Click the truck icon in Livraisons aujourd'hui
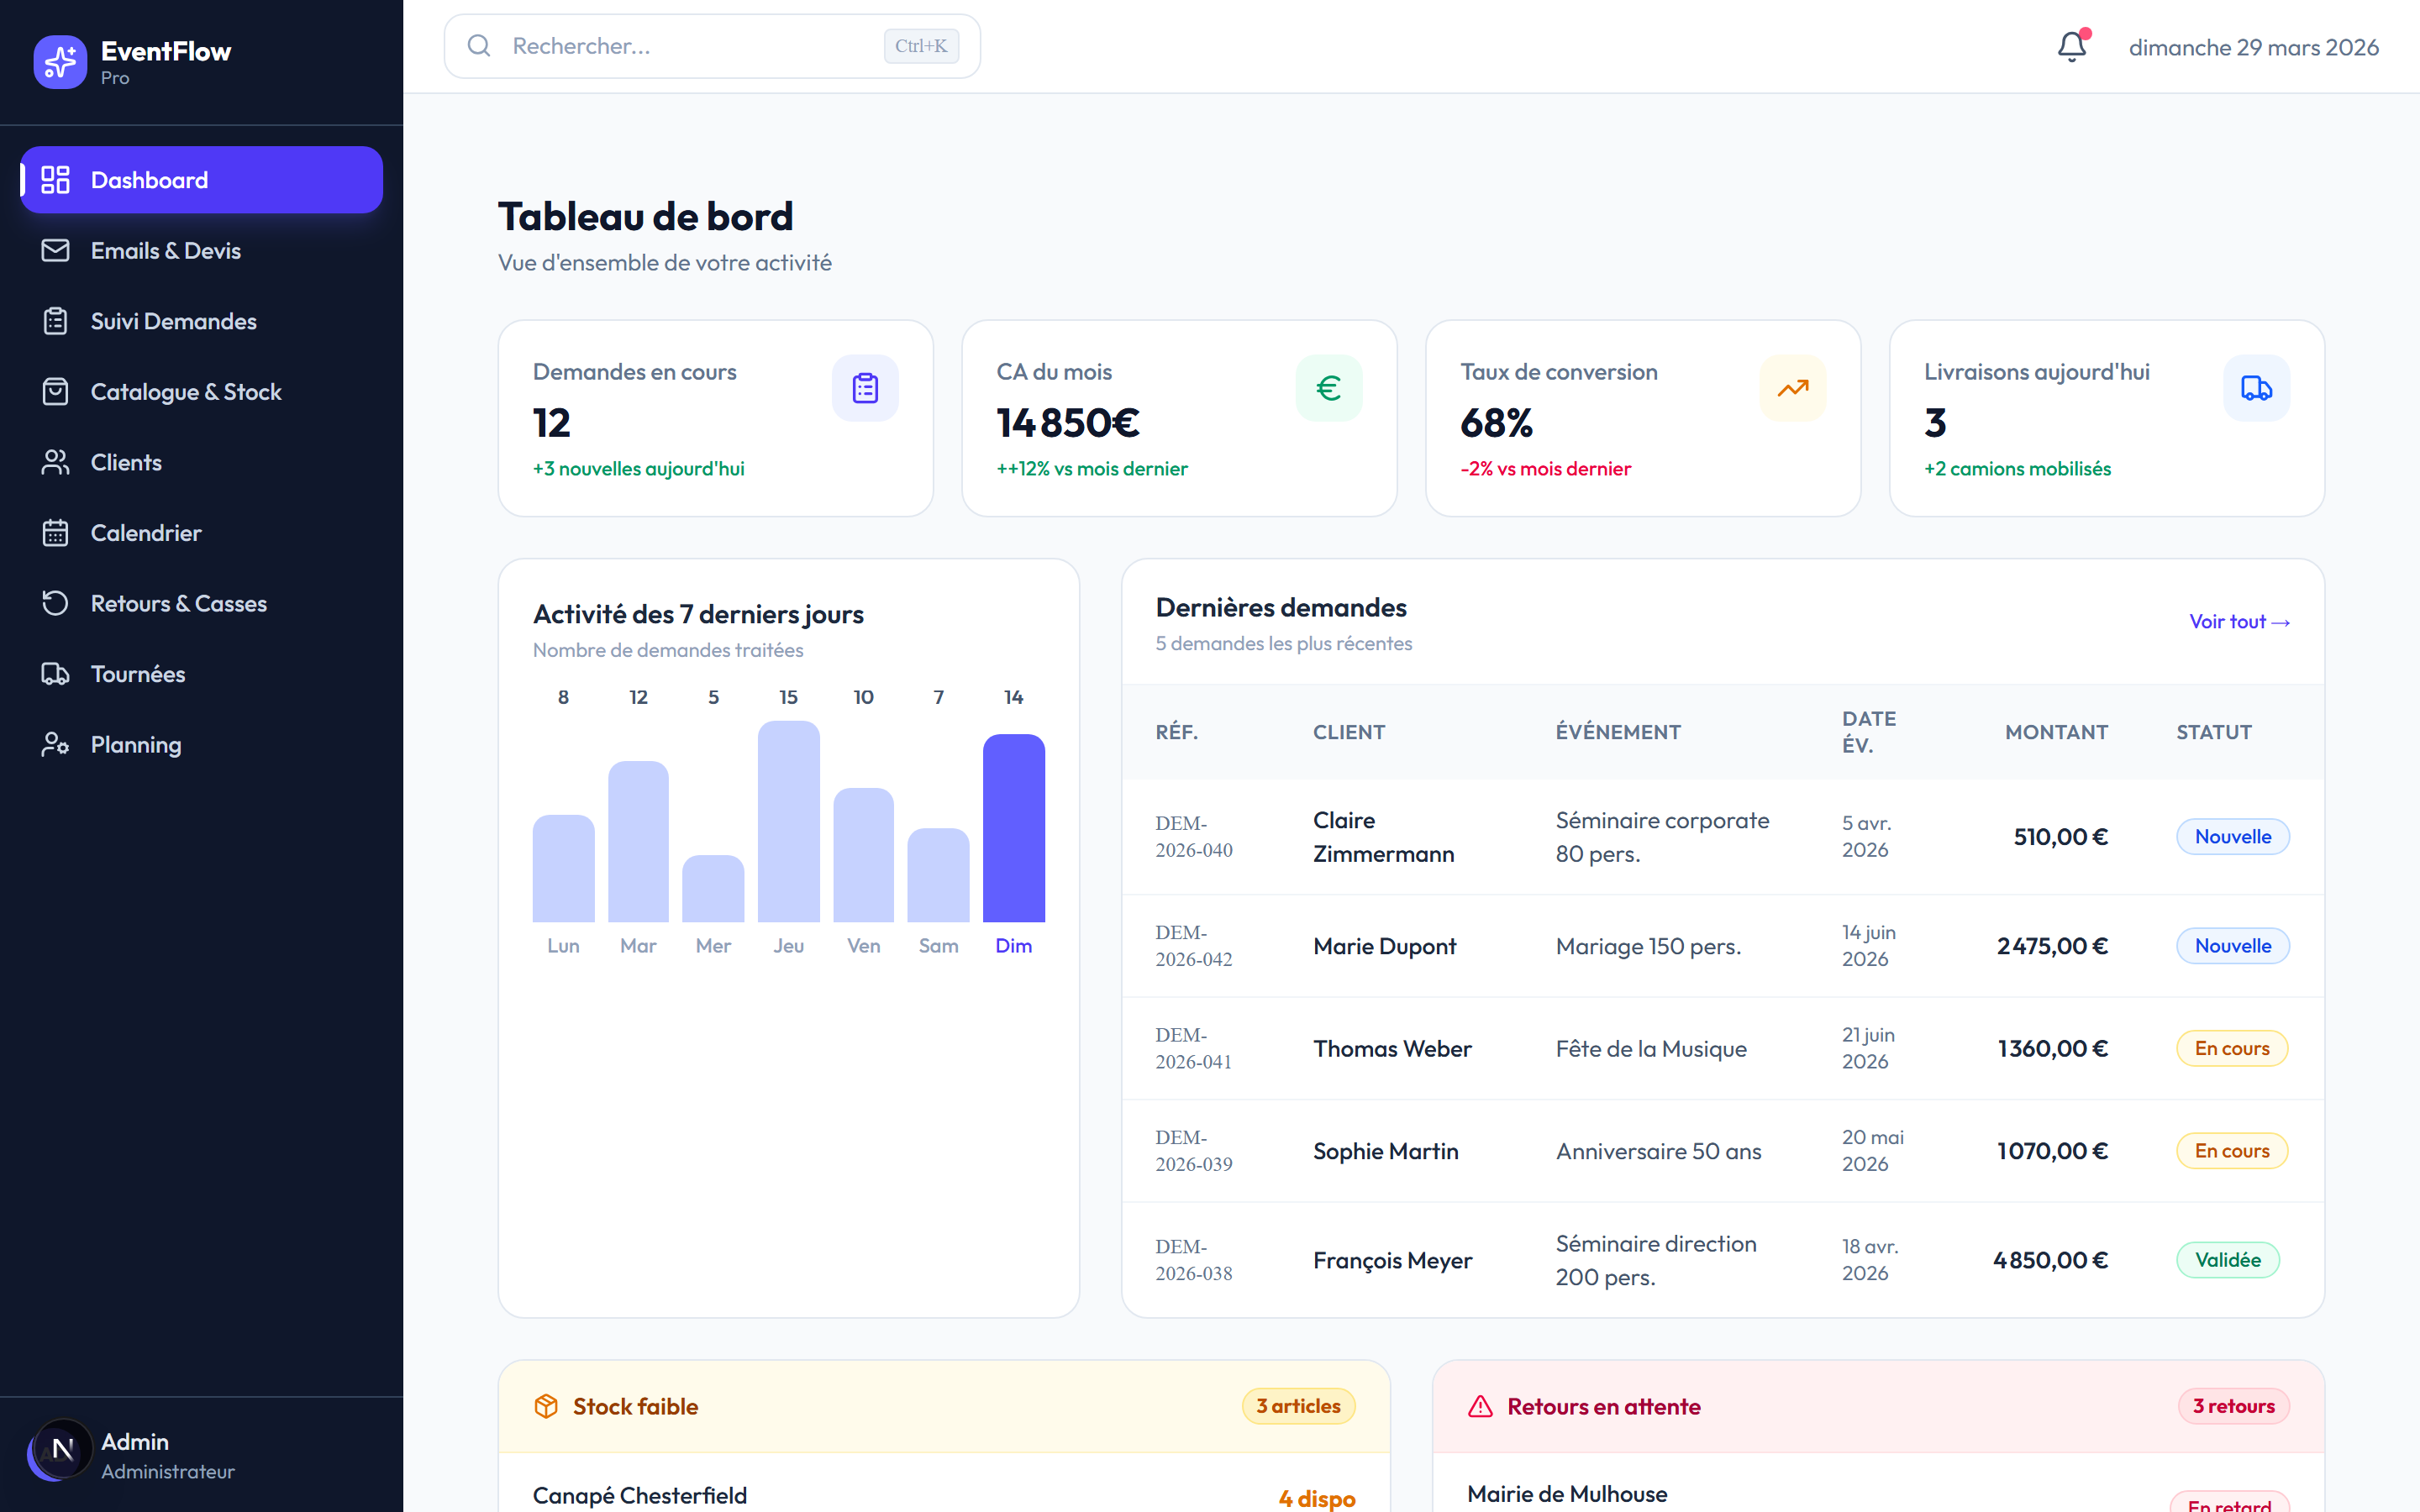Image resolution: width=2420 pixels, height=1512 pixels. (x=2257, y=388)
